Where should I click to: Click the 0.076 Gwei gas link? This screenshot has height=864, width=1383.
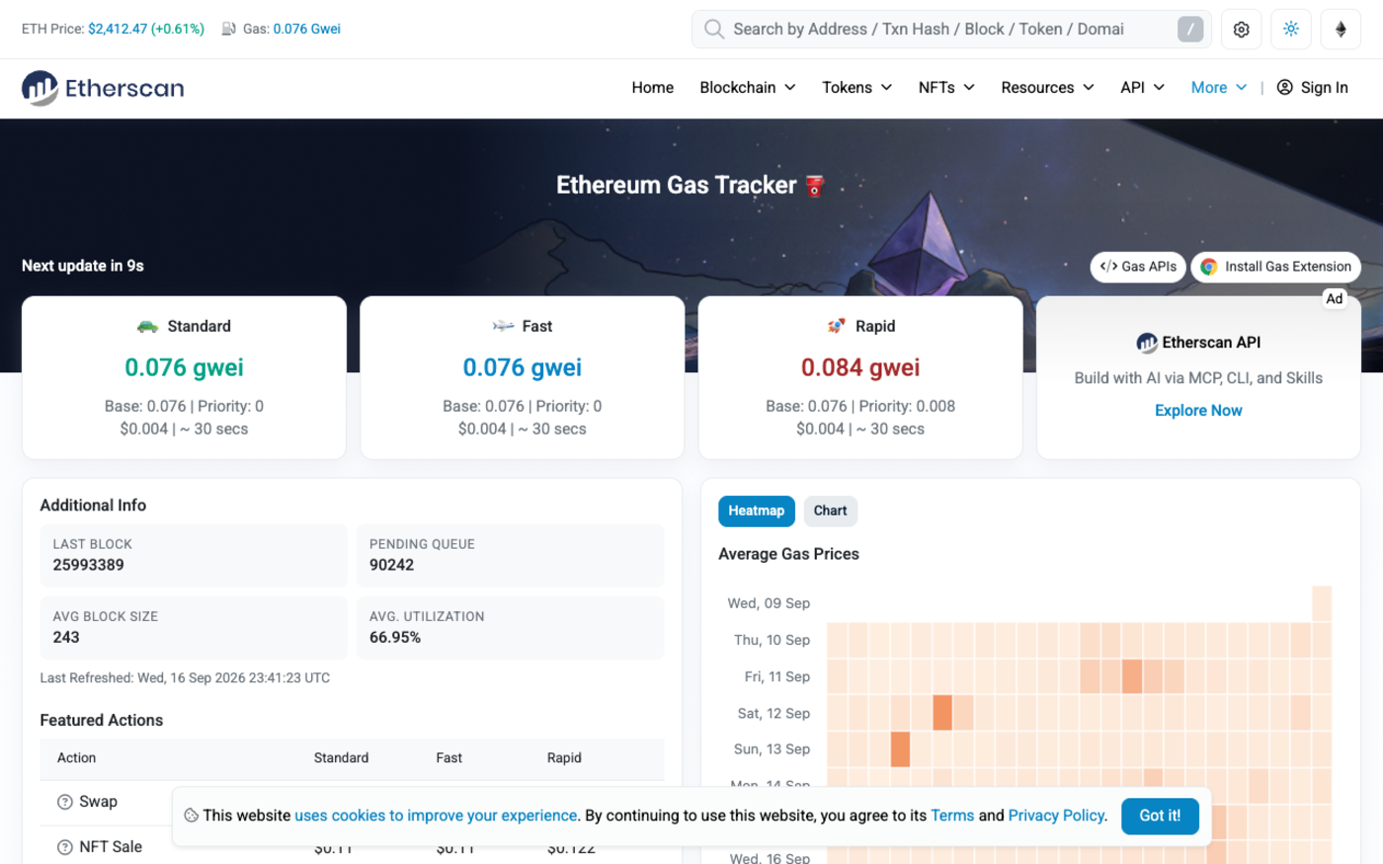pyautogui.click(x=307, y=29)
